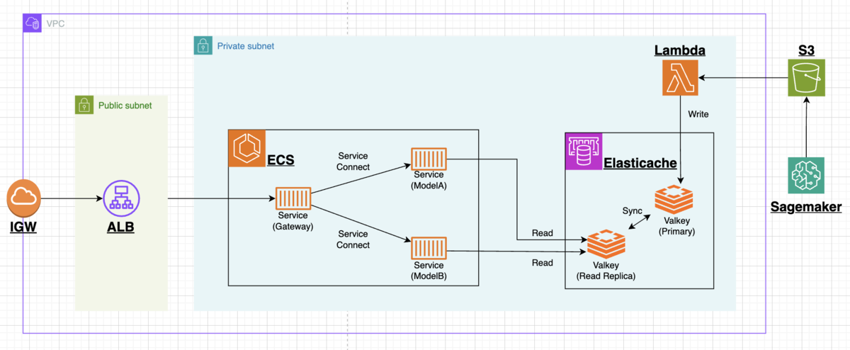850x350 pixels.
Task: Click the Service (ModelB) caption
Action: coord(429,271)
